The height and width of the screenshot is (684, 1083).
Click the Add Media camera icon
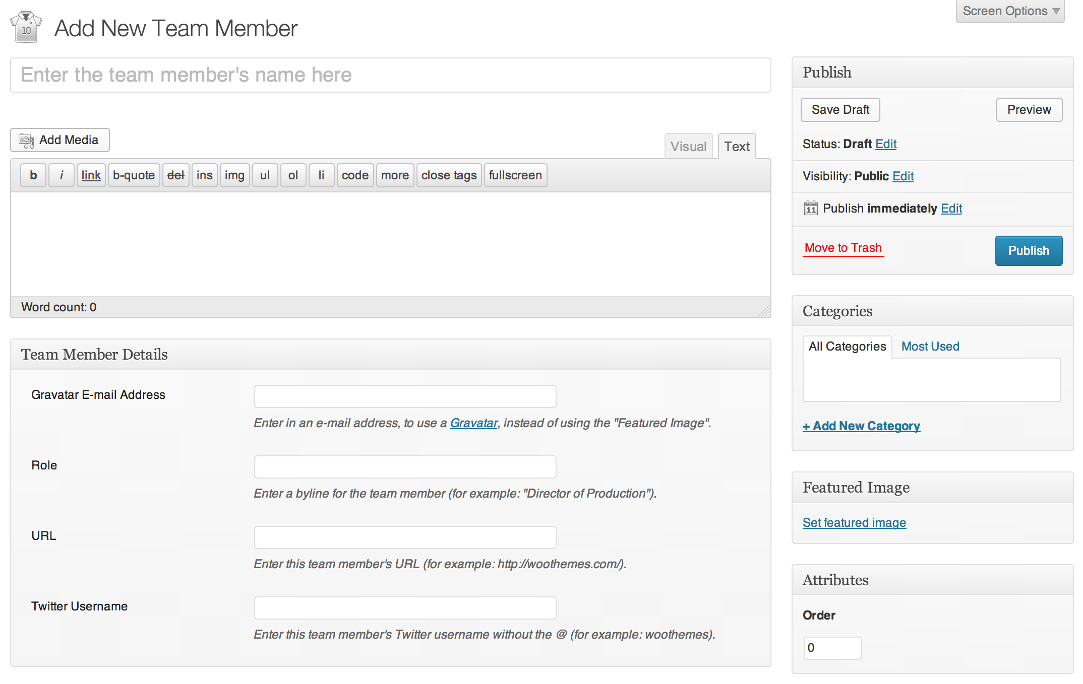(26, 141)
